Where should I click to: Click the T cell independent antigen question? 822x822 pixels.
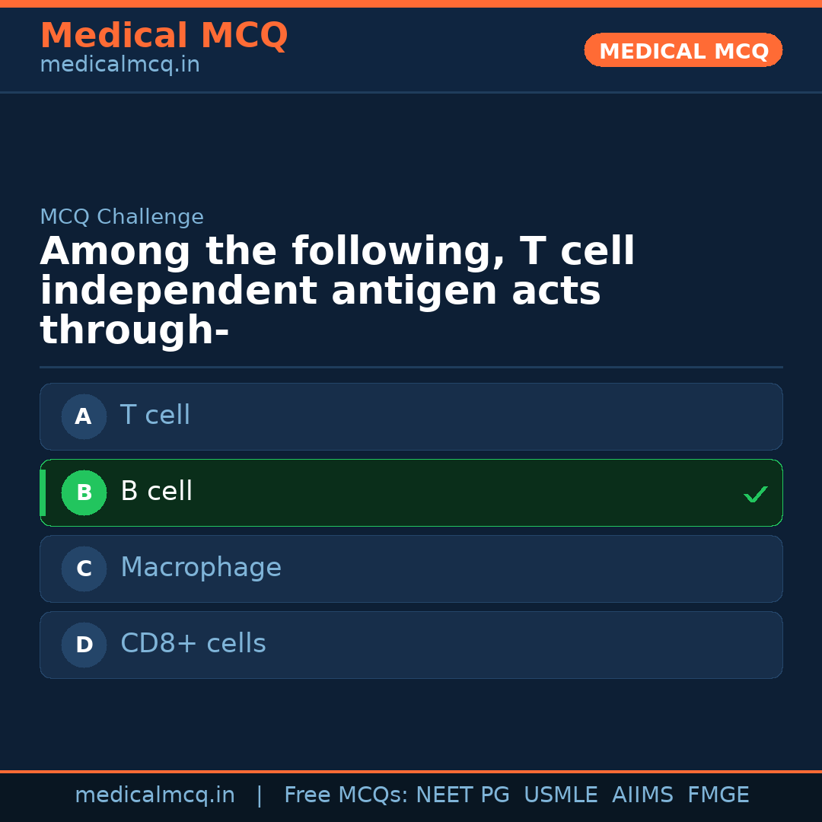(x=336, y=292)
